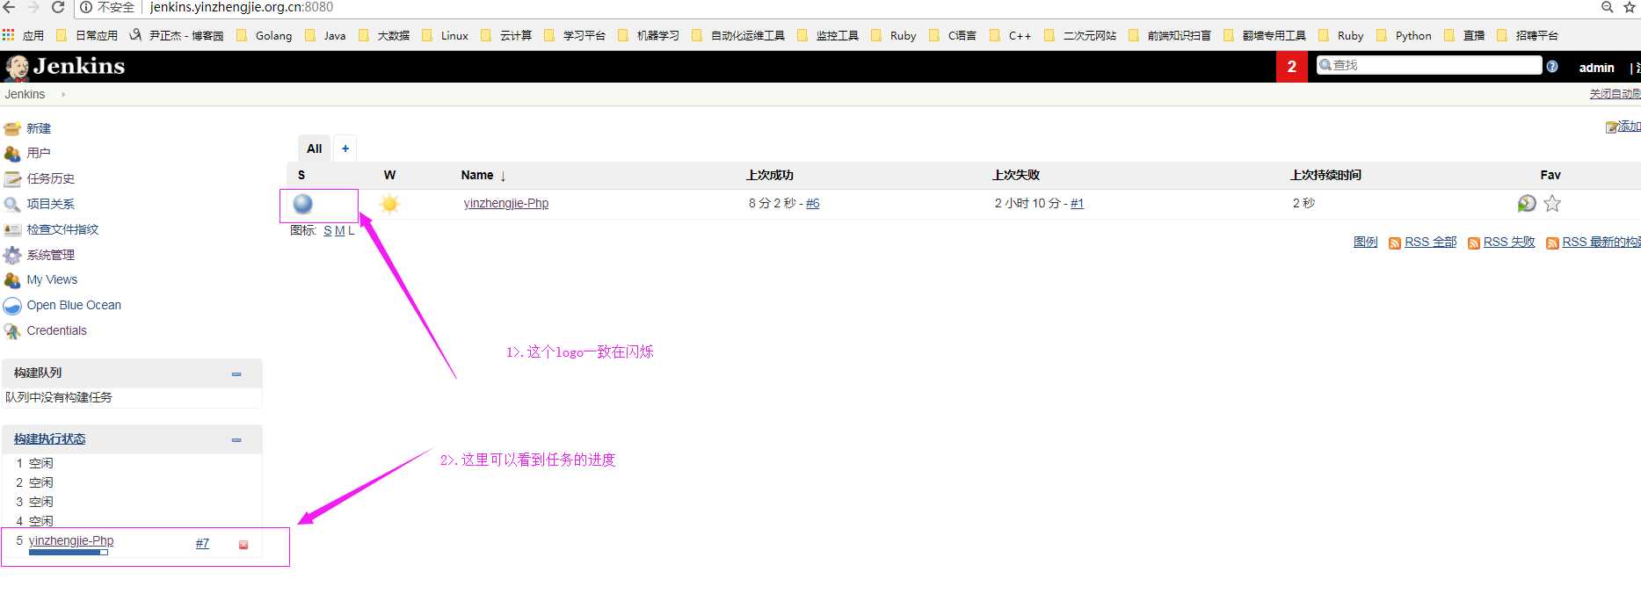Toggle the favorite star for yinzhengjie-Php
1641x594 pixels.
coord(1552,204)
